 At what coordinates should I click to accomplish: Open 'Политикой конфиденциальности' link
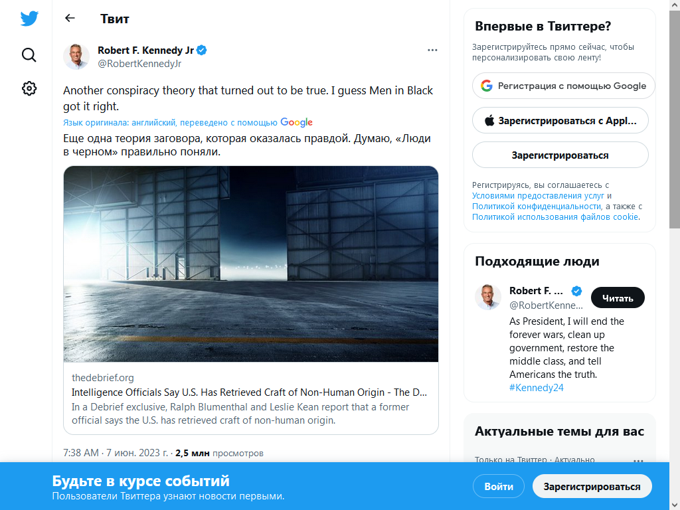pyautogui.click(x=537, y=207)
